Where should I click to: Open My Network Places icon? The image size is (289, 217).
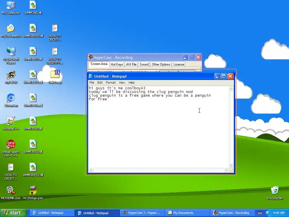(x=11, y=55)
